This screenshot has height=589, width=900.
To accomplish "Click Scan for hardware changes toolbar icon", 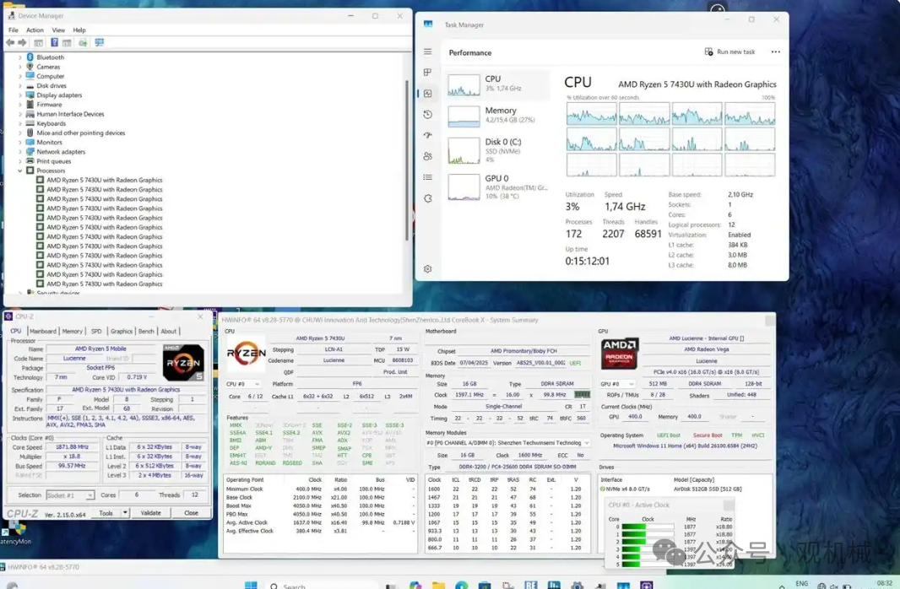I will coord(99,42).
